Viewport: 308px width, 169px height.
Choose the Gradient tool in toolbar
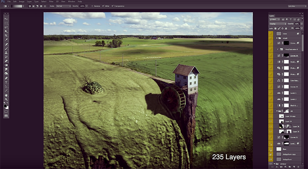click(x=6, y=65)
